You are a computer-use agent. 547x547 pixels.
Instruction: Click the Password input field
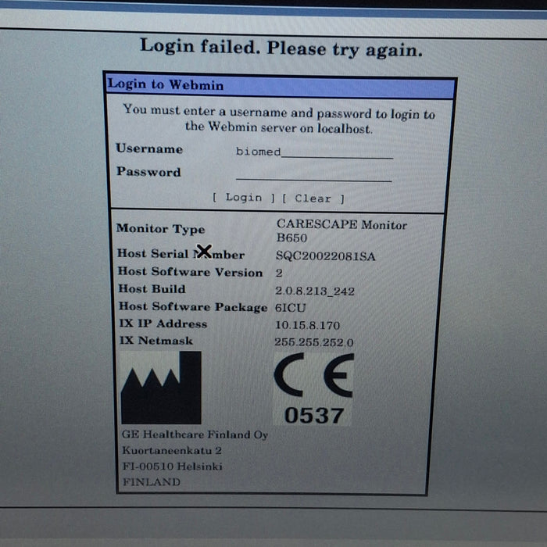pyautogui.click(x=314, y=174)
